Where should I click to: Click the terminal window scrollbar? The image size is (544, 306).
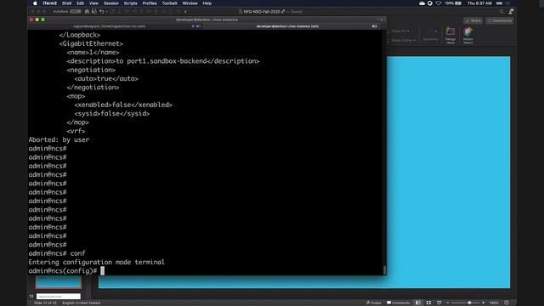point(384,270)
